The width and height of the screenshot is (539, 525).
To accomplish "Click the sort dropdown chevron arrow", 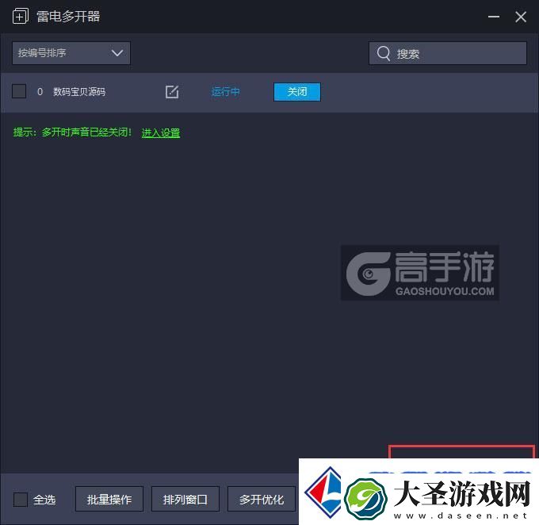I will pyautogui.click(x=117, y=53).
